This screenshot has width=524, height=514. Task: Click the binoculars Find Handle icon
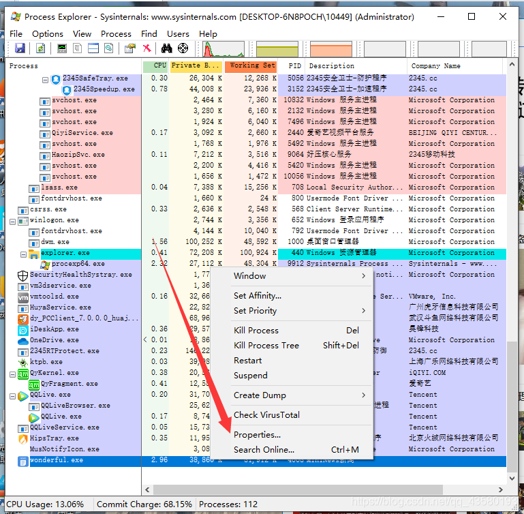(166, 48)
